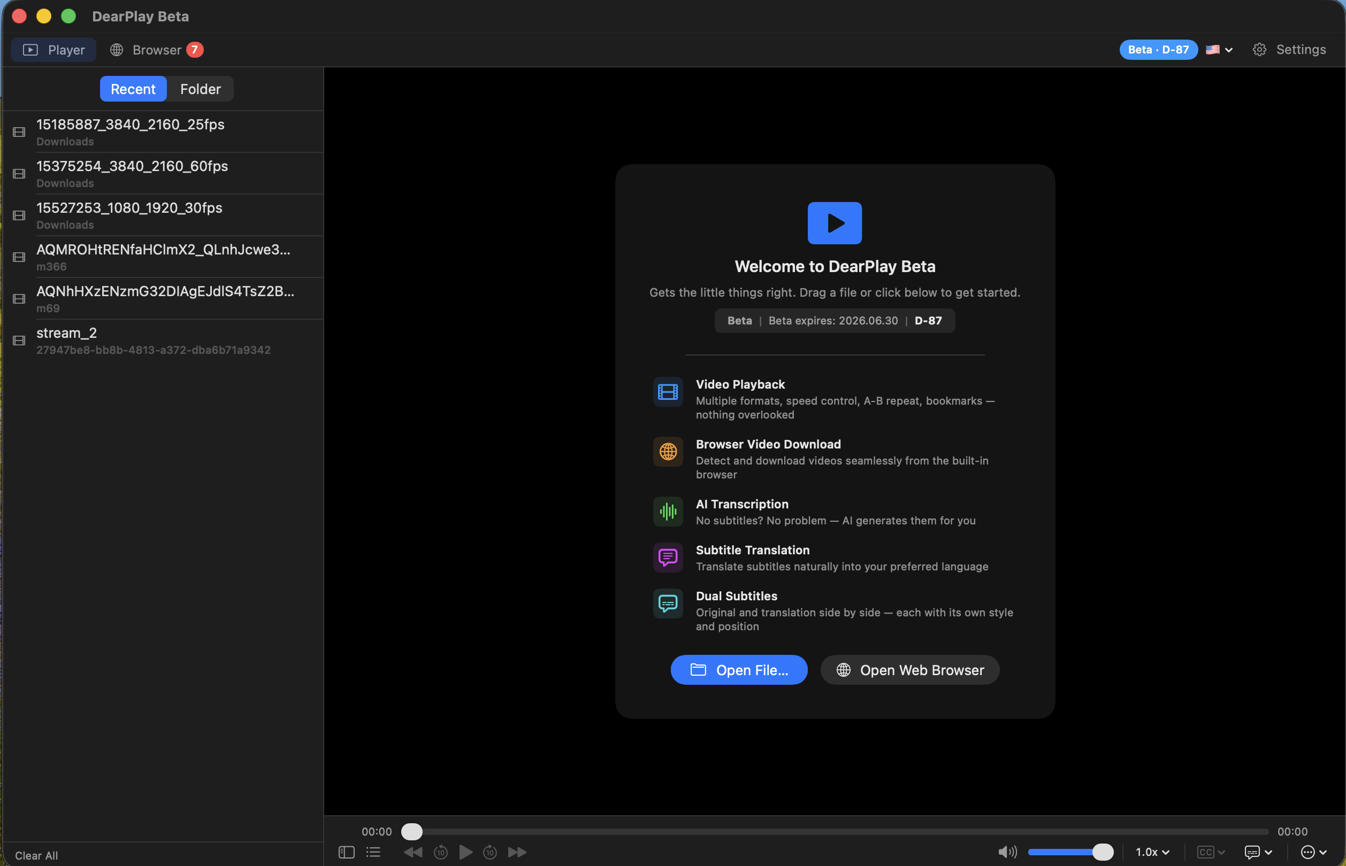Open recent file stream_2

click(x=163, y=340)
